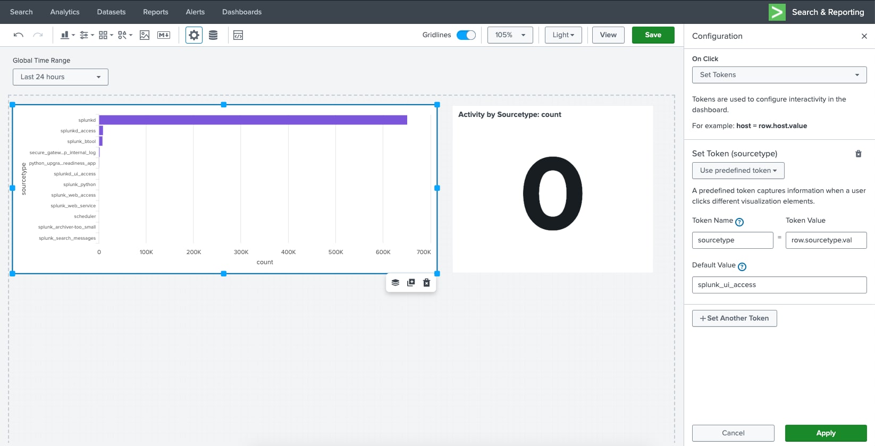
Task: Open the Light theme dropdown
Action: (x=563, y=35)
